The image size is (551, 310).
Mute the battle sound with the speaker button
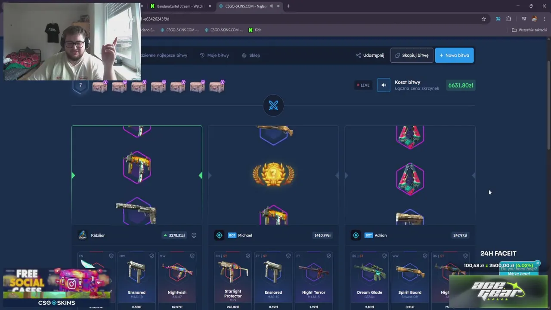point(384,85)
